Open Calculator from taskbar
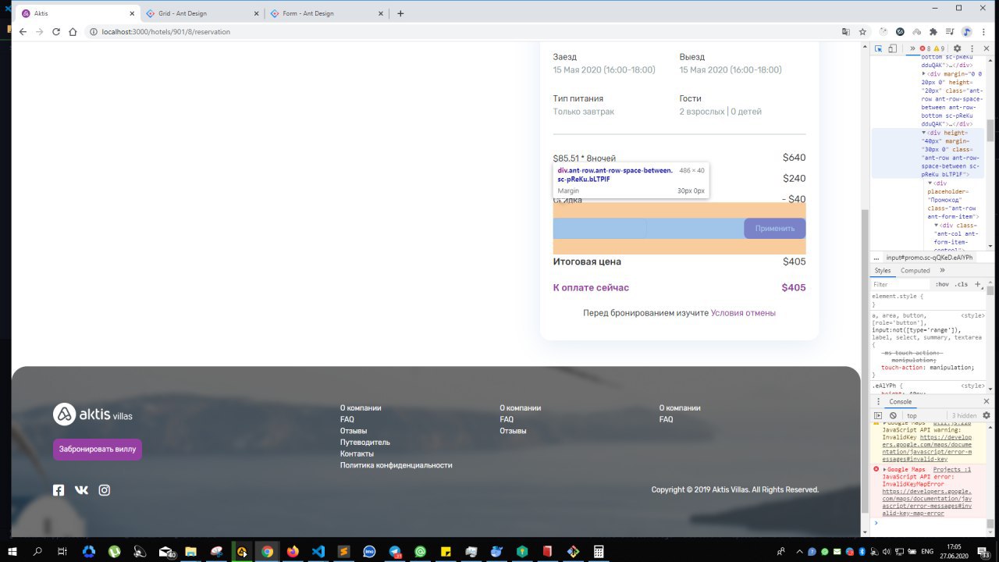Screen dimensions: 999x562 [599, 551]
